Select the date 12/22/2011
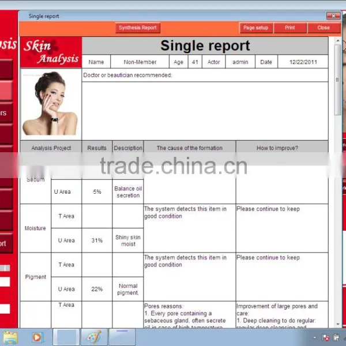Viewport: 346px width, 346px height. pos(303,62)
